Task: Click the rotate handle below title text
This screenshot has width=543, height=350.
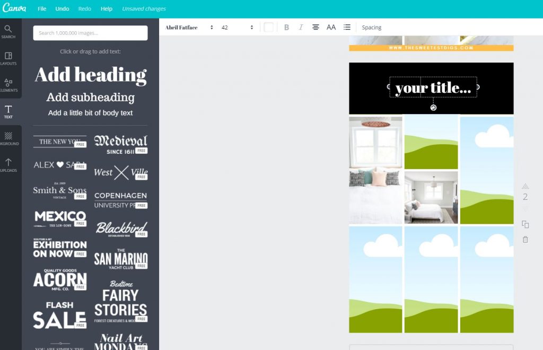Action: tap(433, 108)
